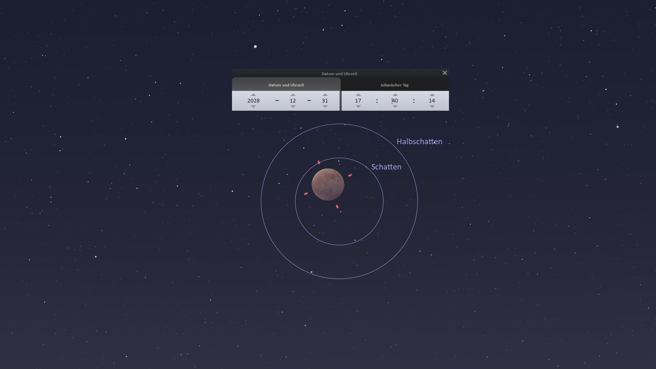Close the Datum und Uhrzeit dialog

pyautogui.click(x=445, y=73)
